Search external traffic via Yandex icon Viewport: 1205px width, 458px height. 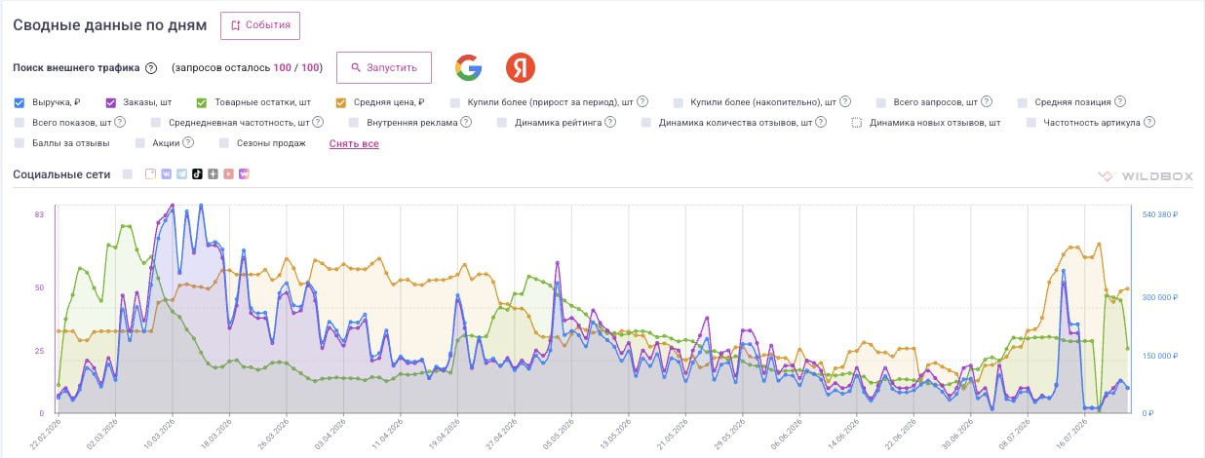click(x=521, y=68)
